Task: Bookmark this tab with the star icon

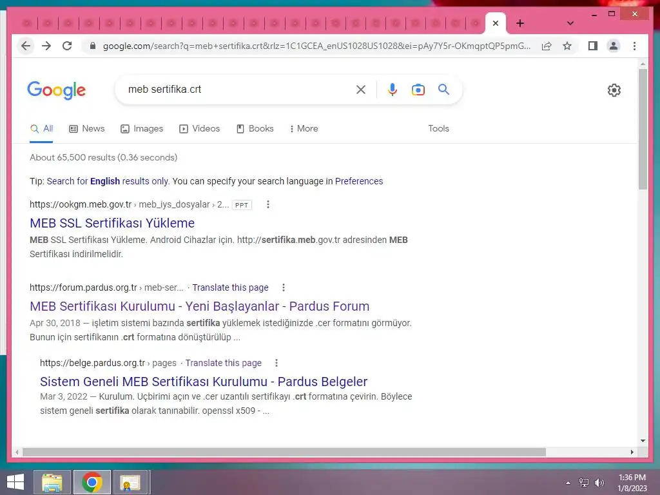Action: pos(567,46)
